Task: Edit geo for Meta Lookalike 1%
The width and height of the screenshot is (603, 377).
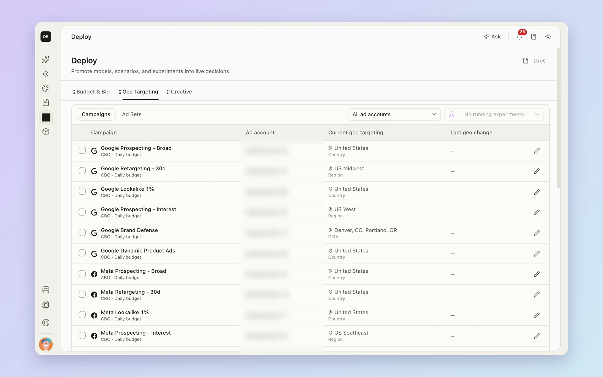Action: (x=537, y=315)
